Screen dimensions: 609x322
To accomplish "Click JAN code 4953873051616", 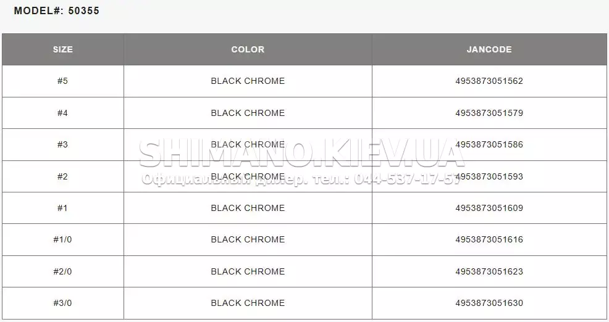I will [489, 240].
